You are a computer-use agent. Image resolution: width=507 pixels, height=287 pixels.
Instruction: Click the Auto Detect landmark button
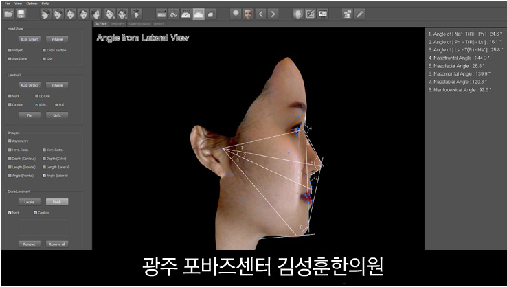(x=30, y=85)
